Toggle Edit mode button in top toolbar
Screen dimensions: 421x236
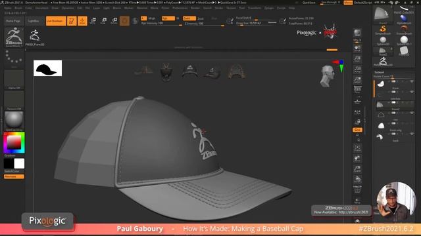coord(72,21)
